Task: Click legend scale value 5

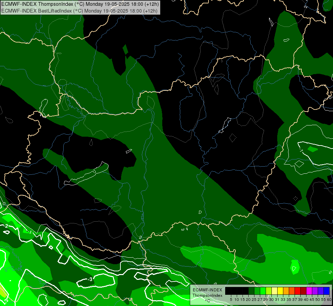Action: pyautogui.click(x=231, y=300)
